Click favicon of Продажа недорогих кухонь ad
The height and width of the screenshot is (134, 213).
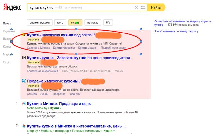[24, 81]
